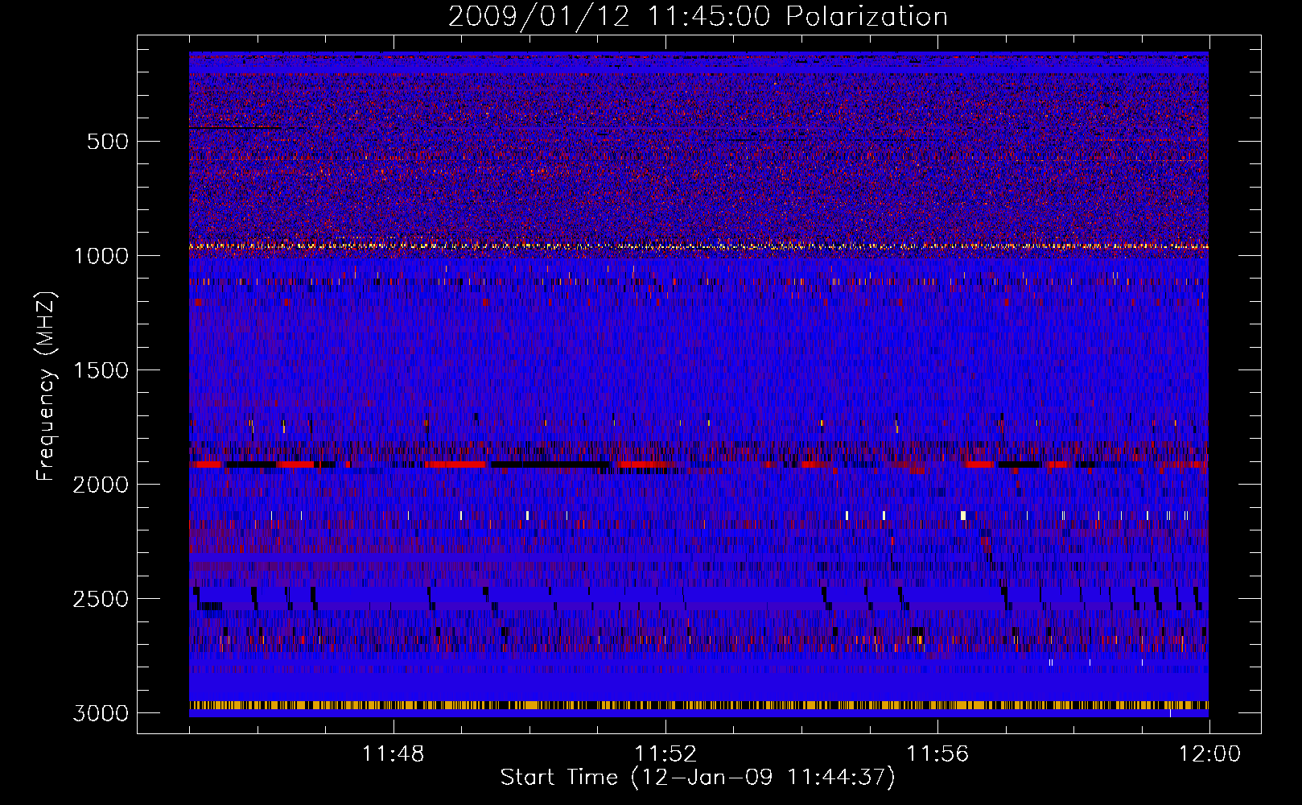This screenshot has width=1302, height=805.
Task: Click the plot title "2009/01/12 11:45:00 Polarization"
Action: pos(698,16)
